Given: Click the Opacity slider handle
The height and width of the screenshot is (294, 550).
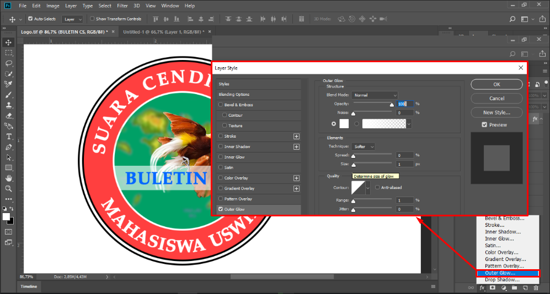Looking at the screenshot, I should [392, 104].
